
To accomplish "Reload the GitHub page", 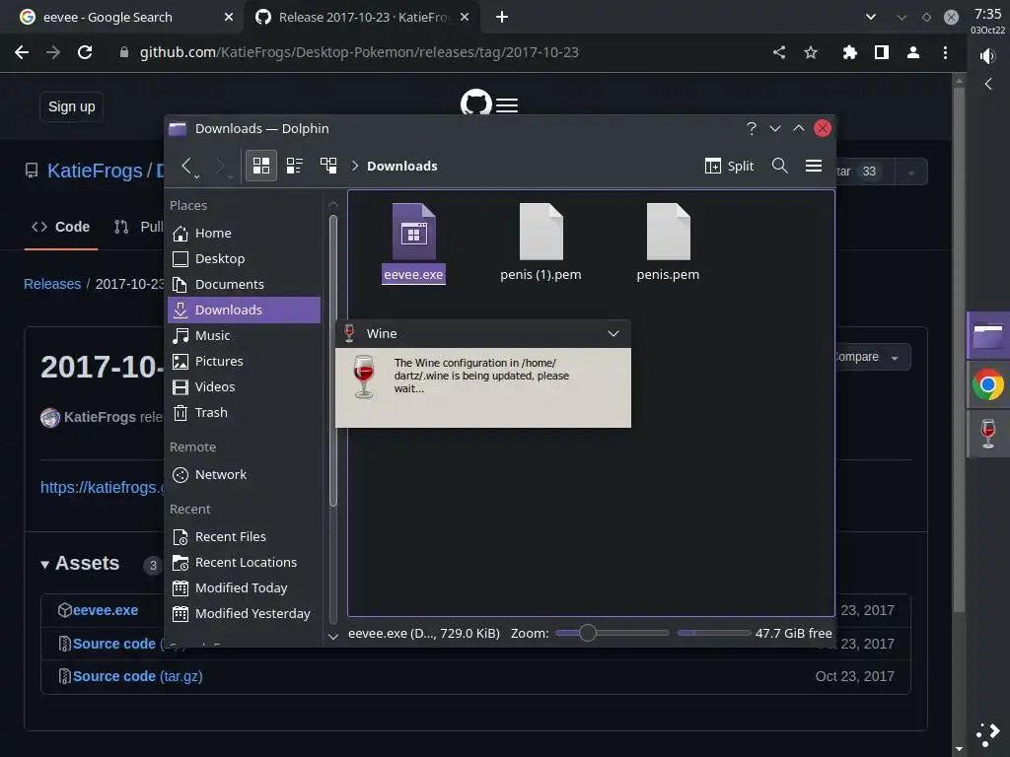I will click(x=85, y=53).
